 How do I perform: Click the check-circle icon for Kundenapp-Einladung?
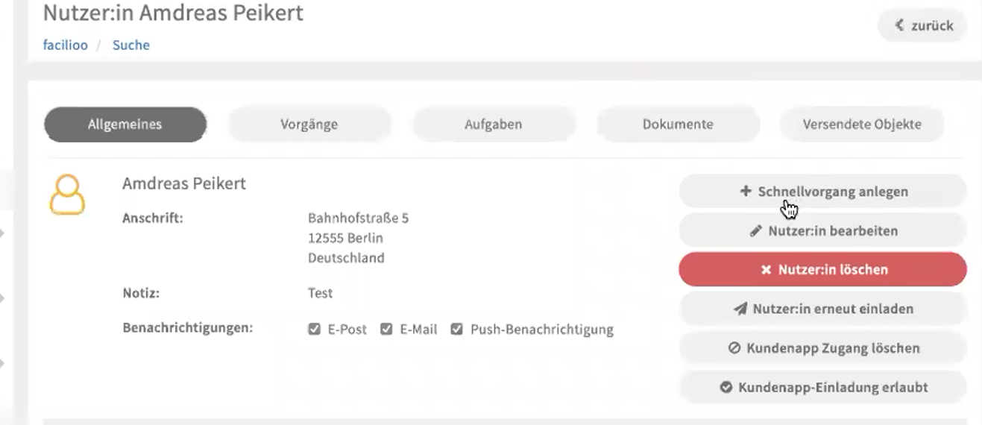click(726, 388)
